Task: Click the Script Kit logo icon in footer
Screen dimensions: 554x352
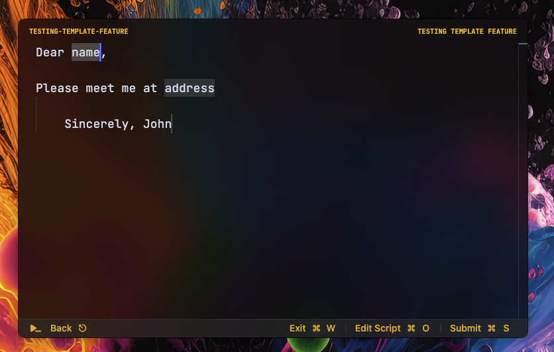Action: pyautogui.click(x=36, y=329)
